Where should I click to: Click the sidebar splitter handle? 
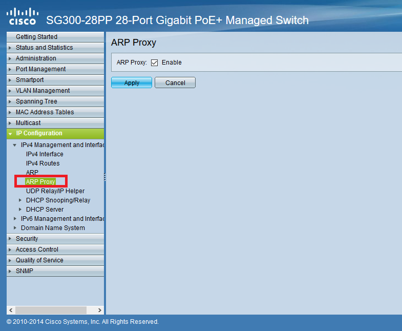pyautogui.click(x=105, y=177)
